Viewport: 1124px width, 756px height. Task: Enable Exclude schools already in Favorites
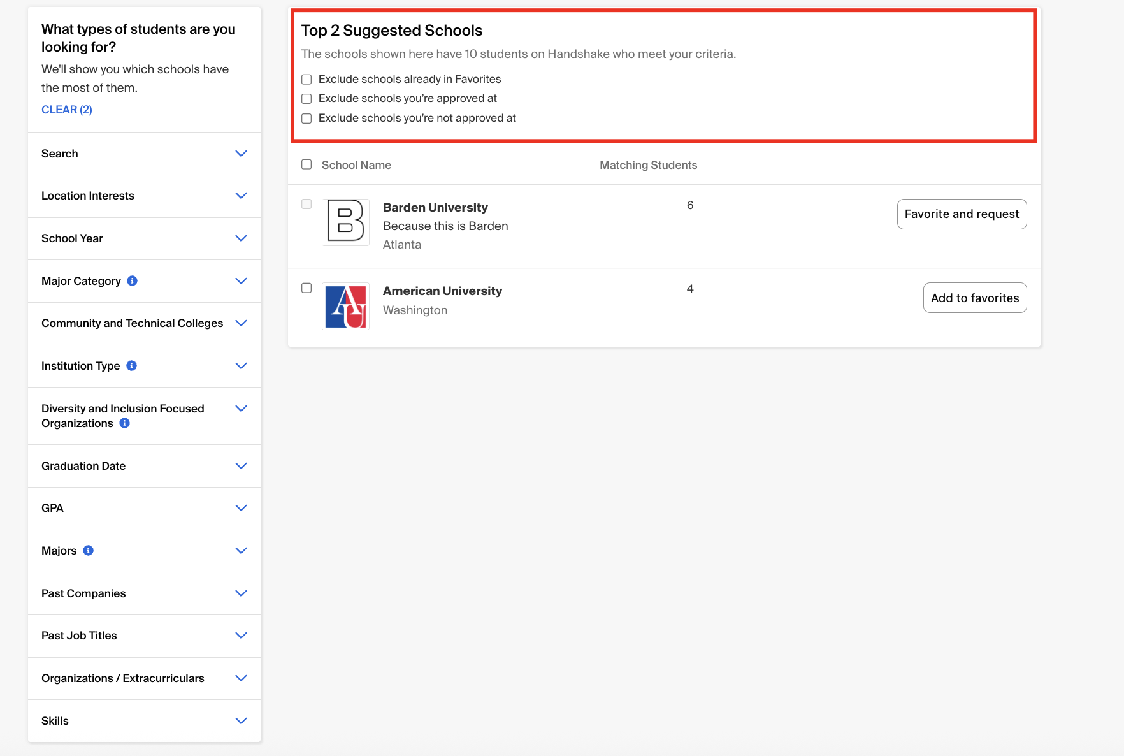306,80
